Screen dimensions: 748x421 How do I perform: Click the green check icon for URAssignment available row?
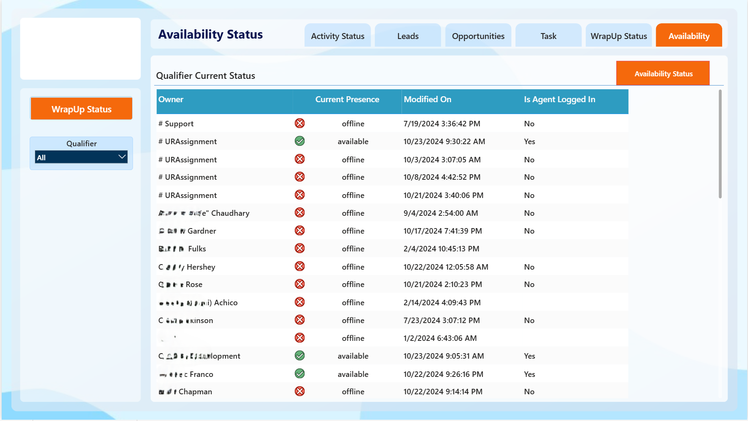299,141
